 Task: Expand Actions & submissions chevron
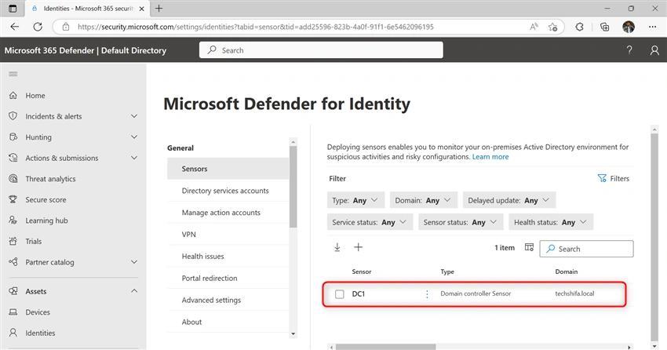pyautogui.click(x=134, y=158)
